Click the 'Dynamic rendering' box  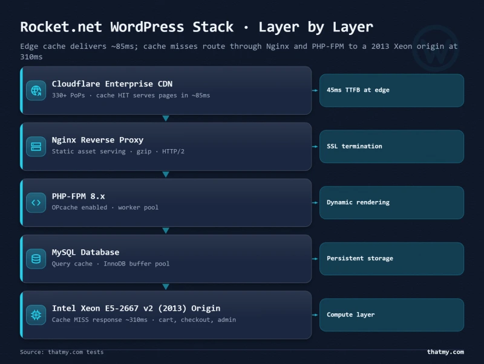click(391, 203)
